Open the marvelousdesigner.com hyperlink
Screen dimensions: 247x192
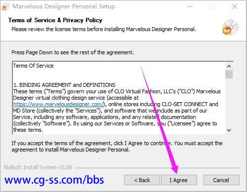[x=58, y=104]
